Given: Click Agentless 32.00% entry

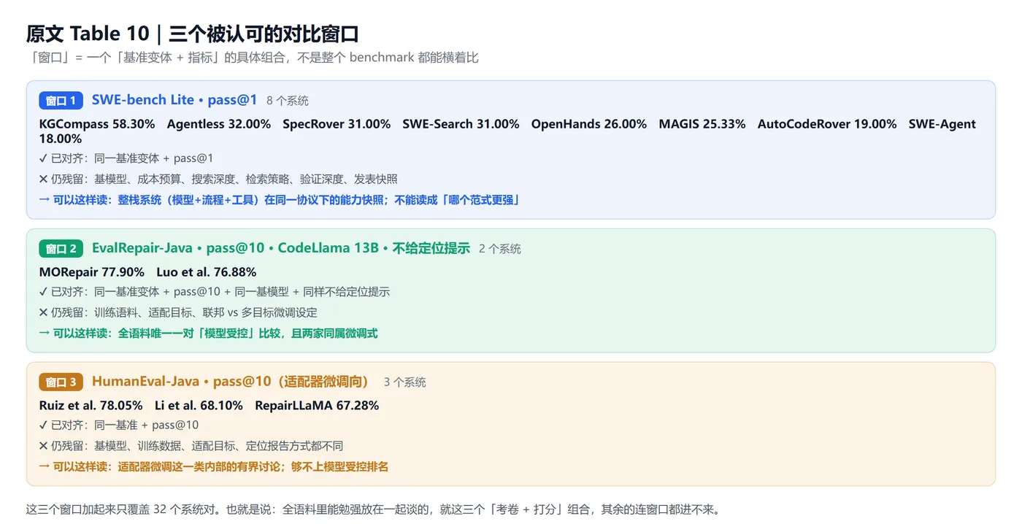Looking at the screenshot, I should click(x=219, y=124).
